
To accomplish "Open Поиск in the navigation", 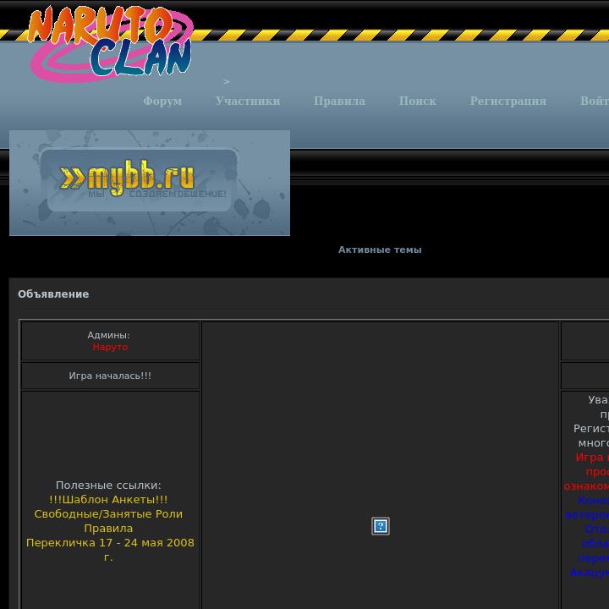I will (418, 101).
